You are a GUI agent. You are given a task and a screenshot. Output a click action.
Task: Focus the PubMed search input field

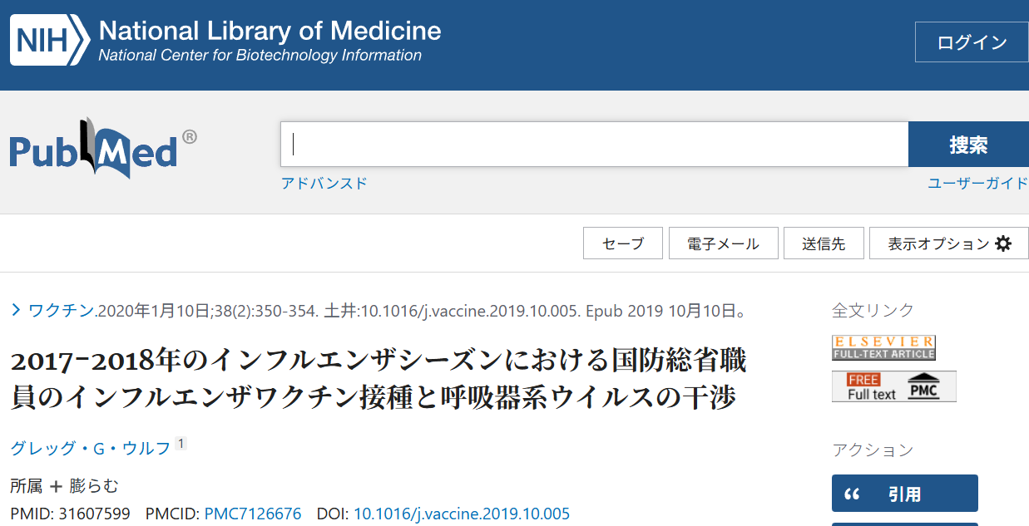[594, 145]
